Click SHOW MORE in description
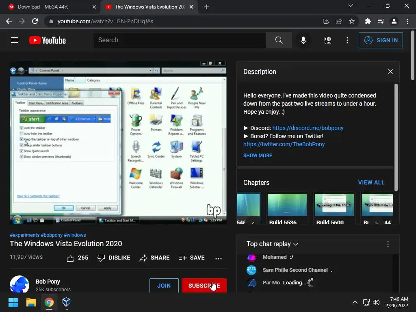Viewport: 416px width, 312px height. point(258,156)
